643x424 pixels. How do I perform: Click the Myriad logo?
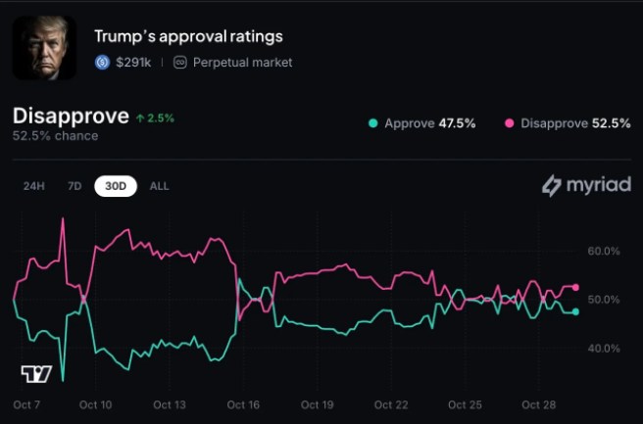point(586,185)
